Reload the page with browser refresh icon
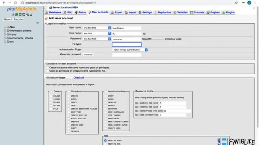The height and width of the screenshot is (145, 259). point(15,3)
